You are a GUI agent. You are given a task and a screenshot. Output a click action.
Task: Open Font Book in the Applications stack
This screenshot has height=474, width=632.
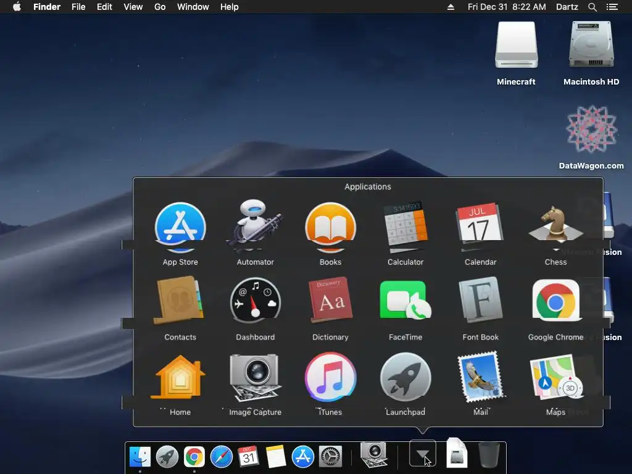pyautogui.click(x=480, y=300)
